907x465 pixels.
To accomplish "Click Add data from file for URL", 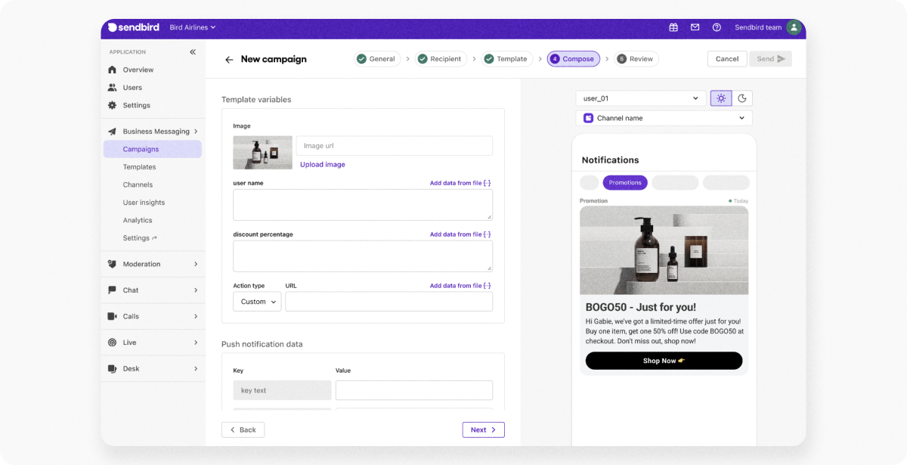I will [460, 286].
